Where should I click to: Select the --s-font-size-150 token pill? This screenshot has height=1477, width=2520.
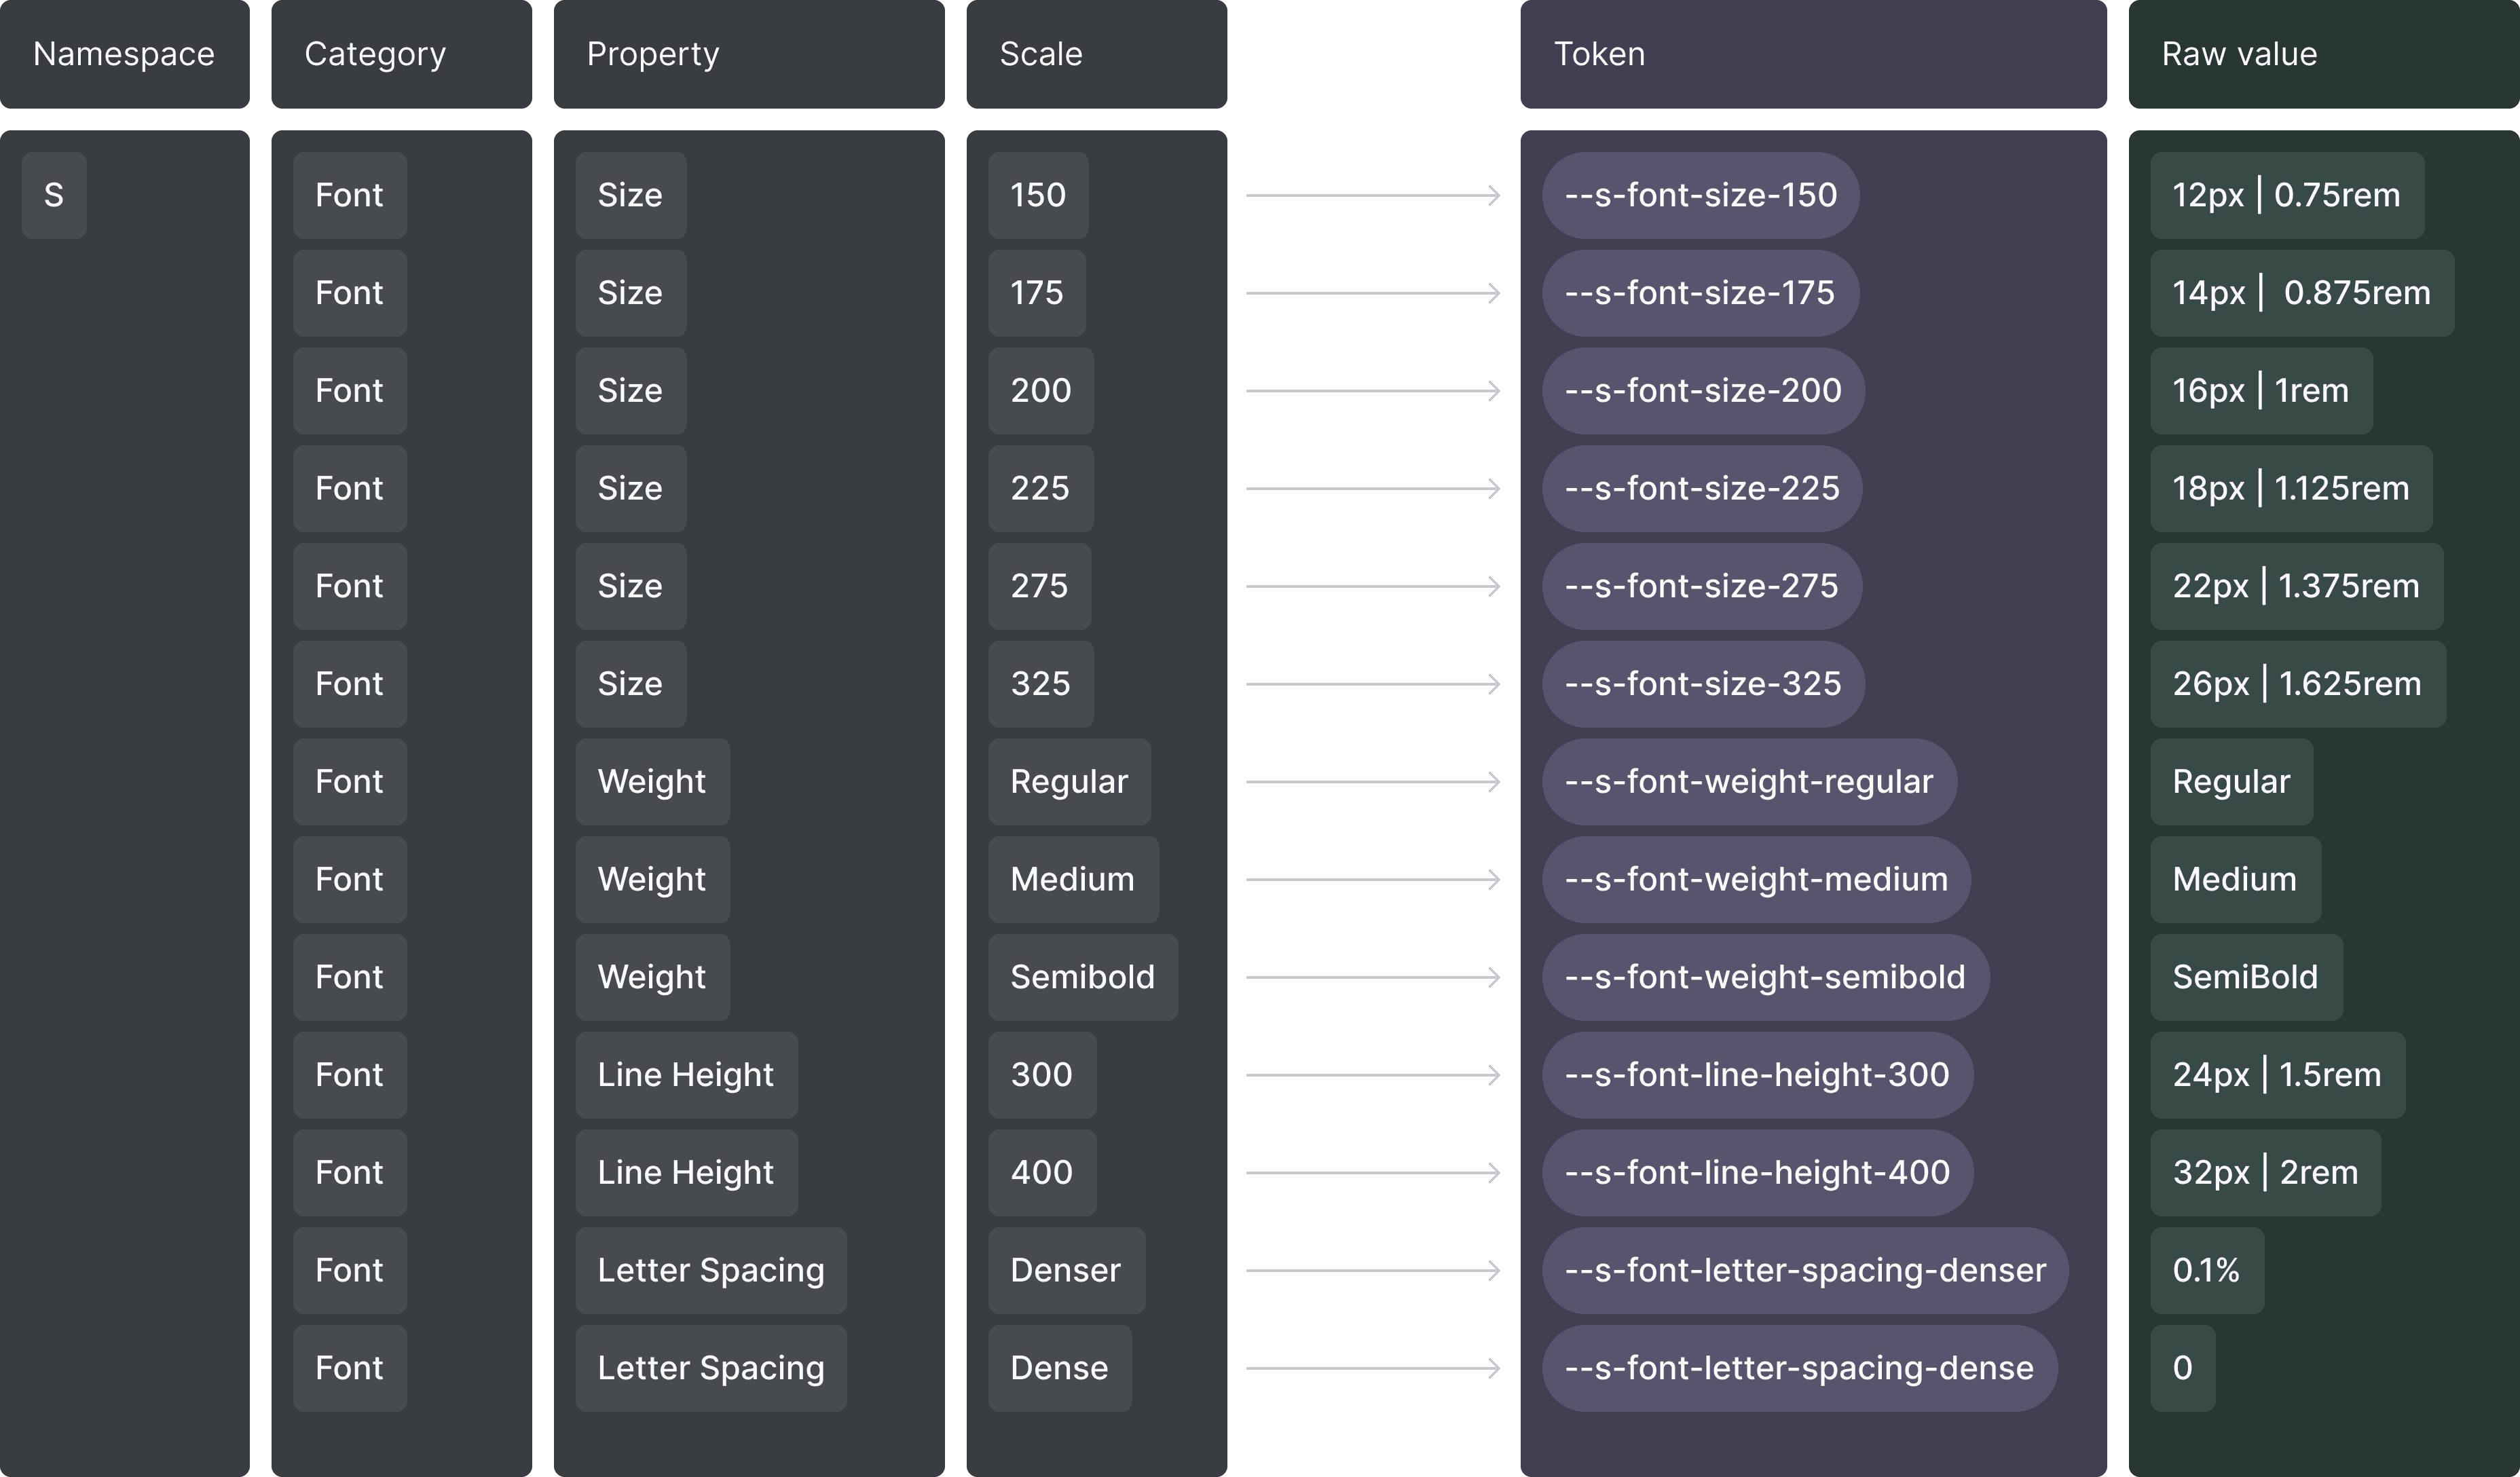coord(1700,195)
